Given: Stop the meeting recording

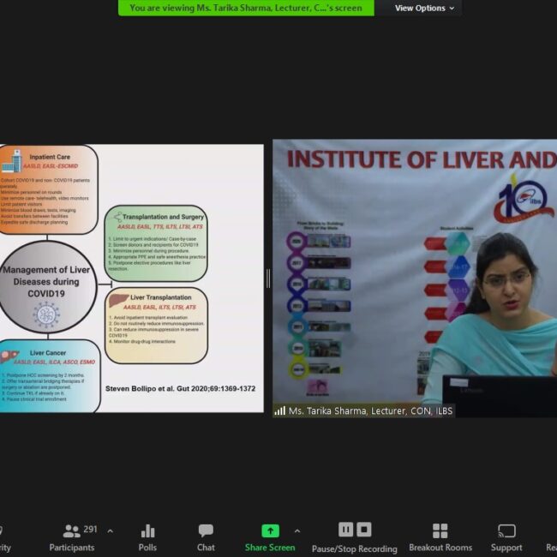Looking at the screenshot, I should pyautogui.click(x=364, y=530).
